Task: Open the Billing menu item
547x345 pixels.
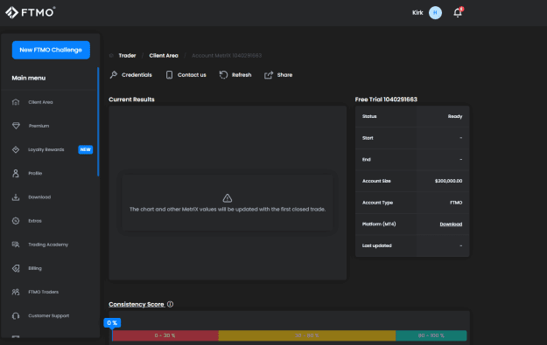Action: tap(35, 268)
